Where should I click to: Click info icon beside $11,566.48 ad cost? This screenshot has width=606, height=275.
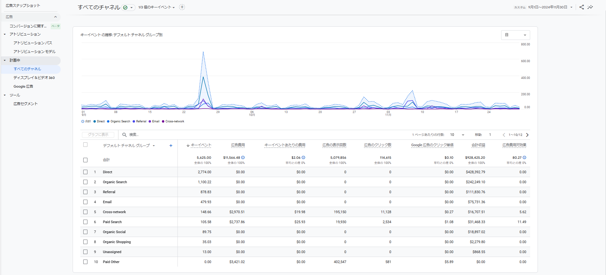(243, 157)
